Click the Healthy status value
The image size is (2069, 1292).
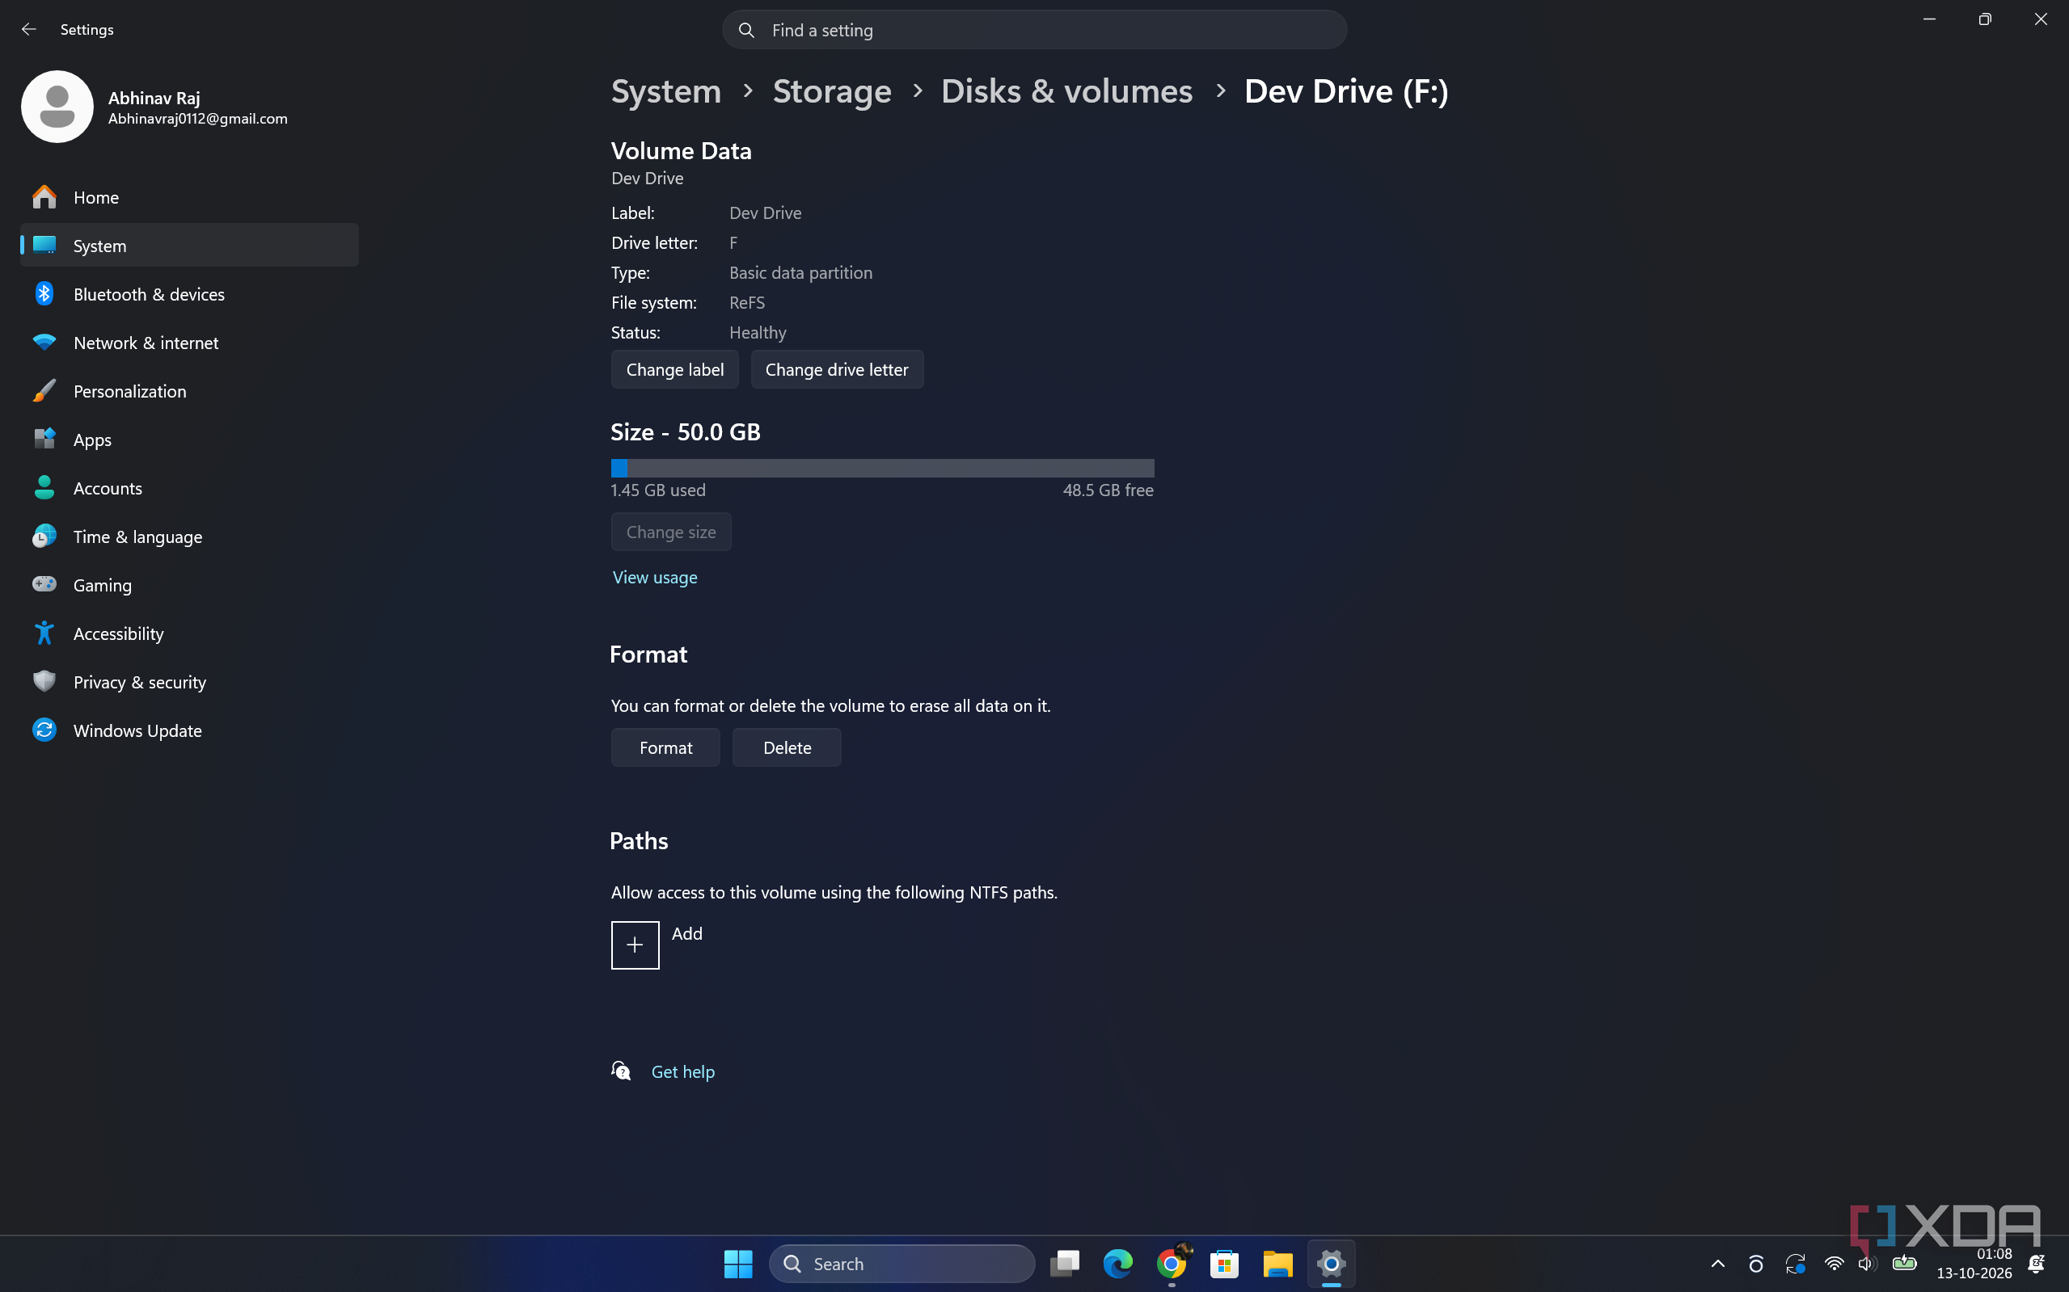758,332
